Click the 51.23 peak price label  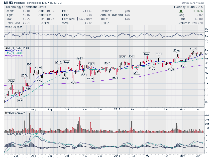point(193,49)
